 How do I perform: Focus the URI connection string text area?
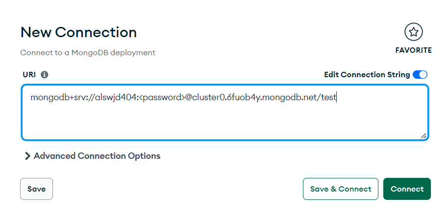click(x=225, y=112)
